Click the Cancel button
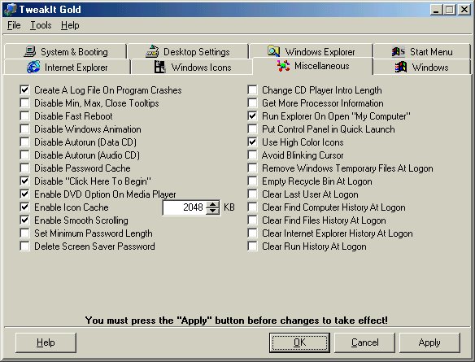Screen dimensions: 475x362 364,342
